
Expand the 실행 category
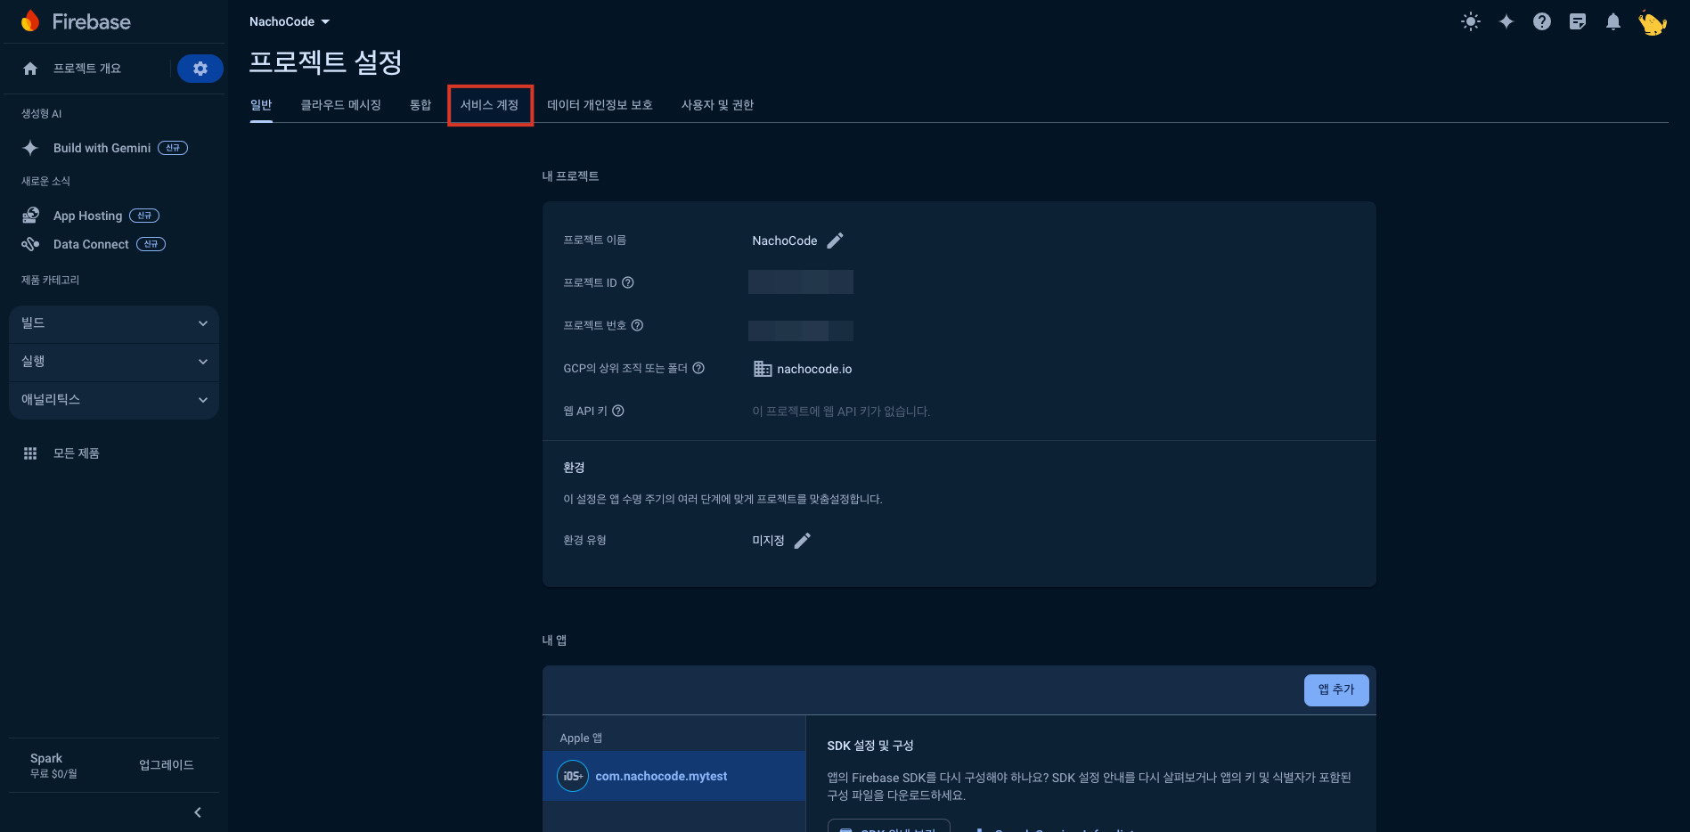(x=114, y=362)
